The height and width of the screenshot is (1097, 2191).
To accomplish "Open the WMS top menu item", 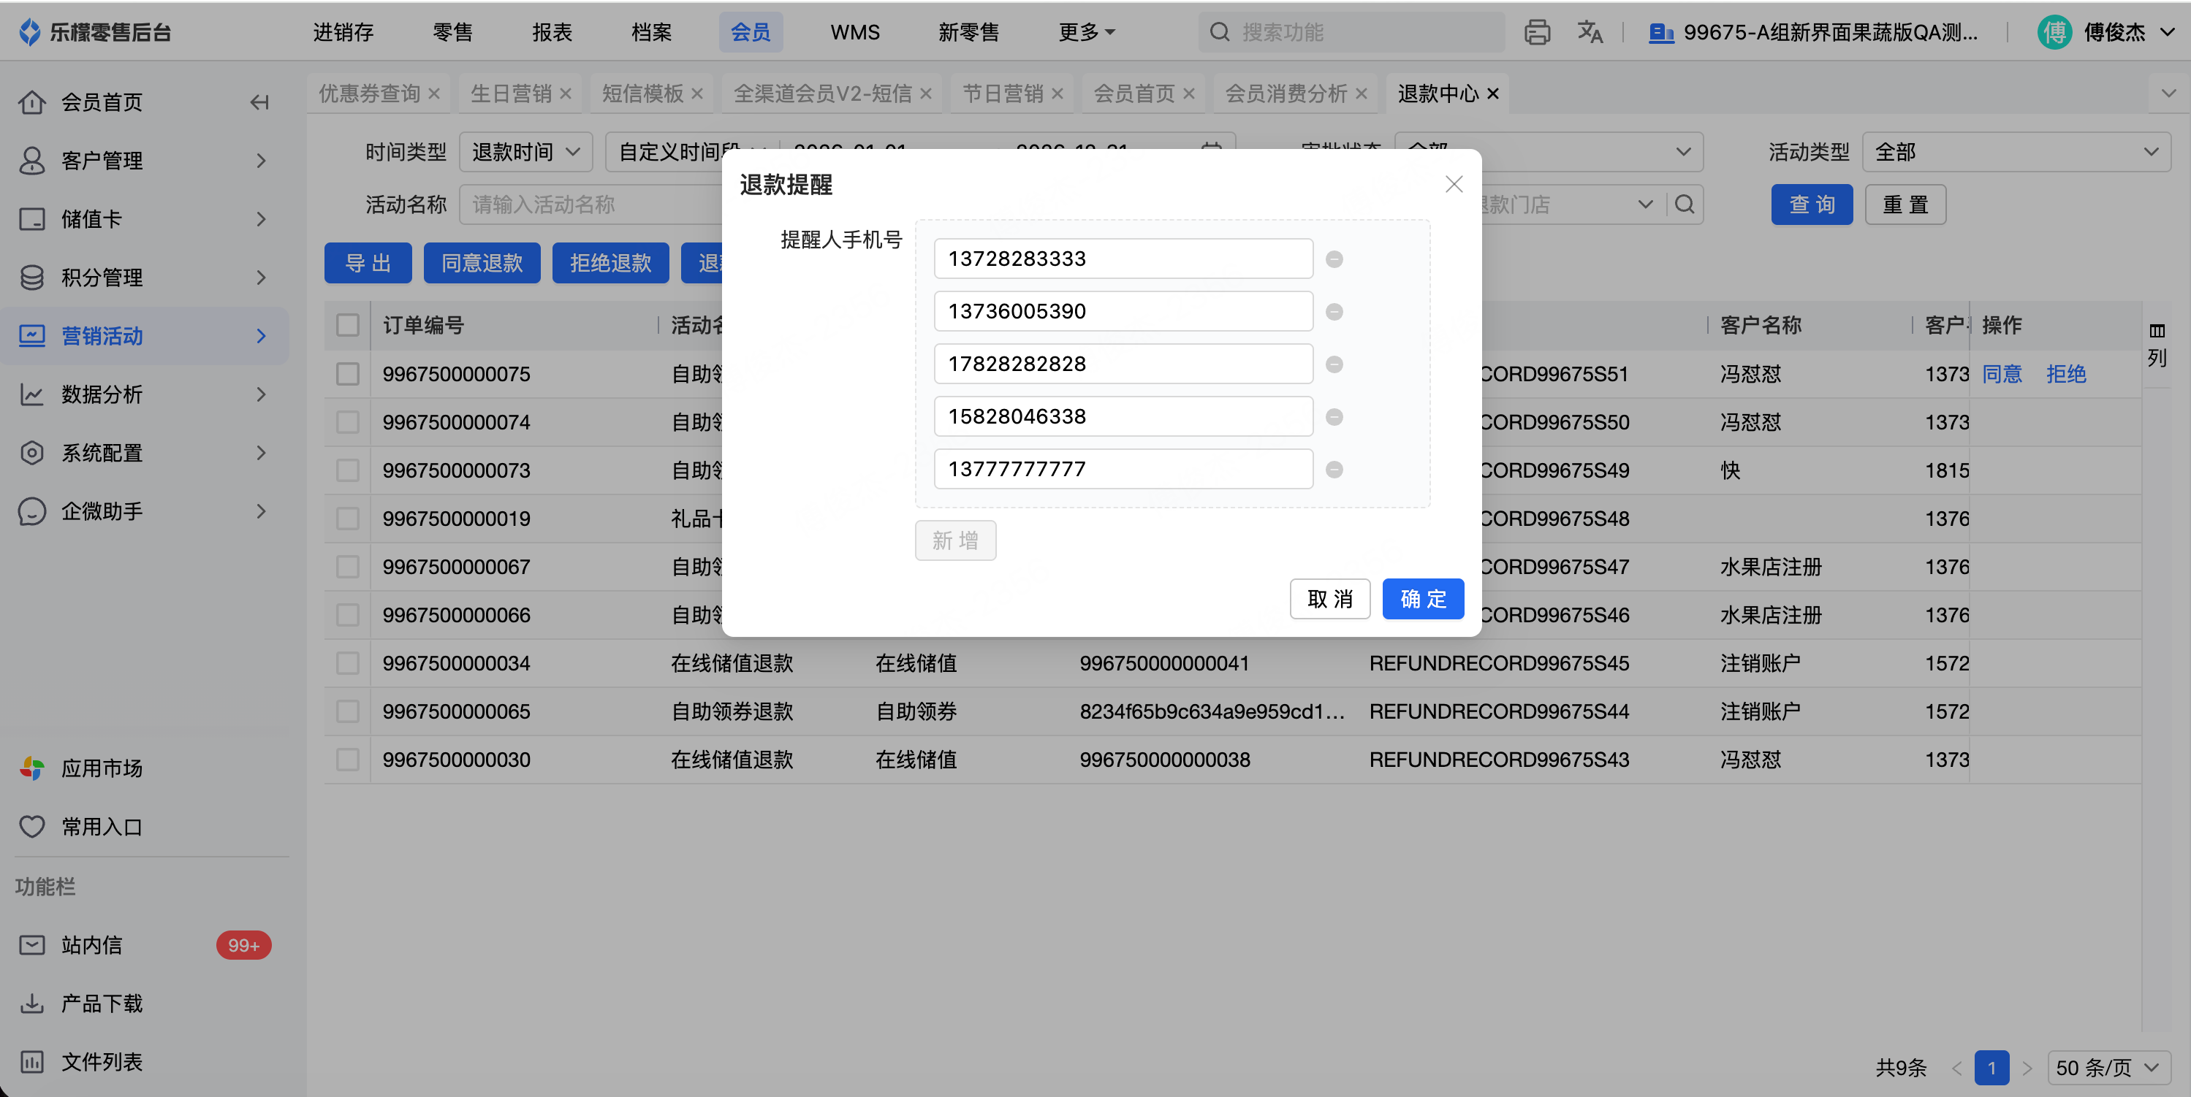I will 854,32.
